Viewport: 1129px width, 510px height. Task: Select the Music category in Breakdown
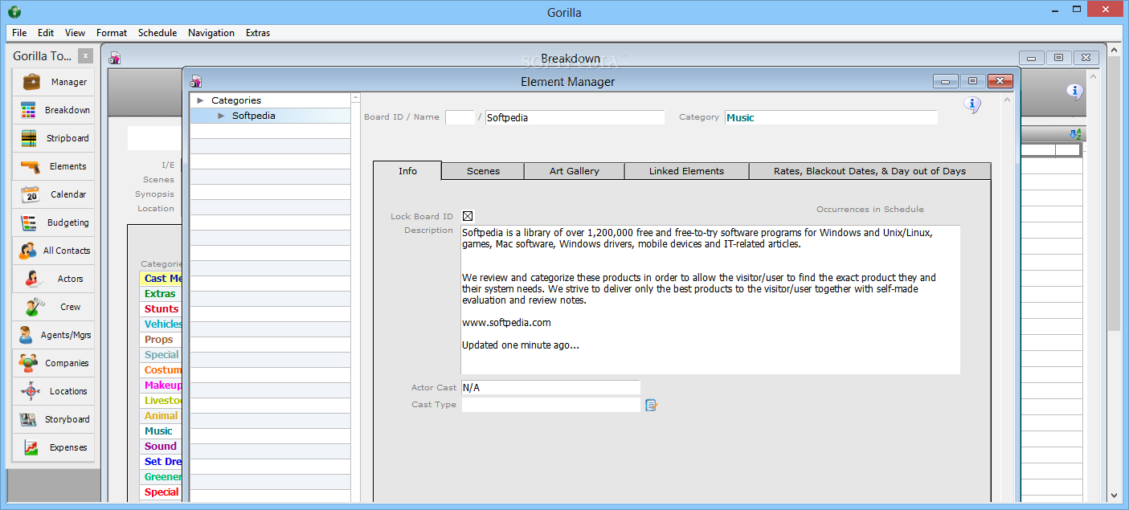pyautogui.click(x=162, y=431)
